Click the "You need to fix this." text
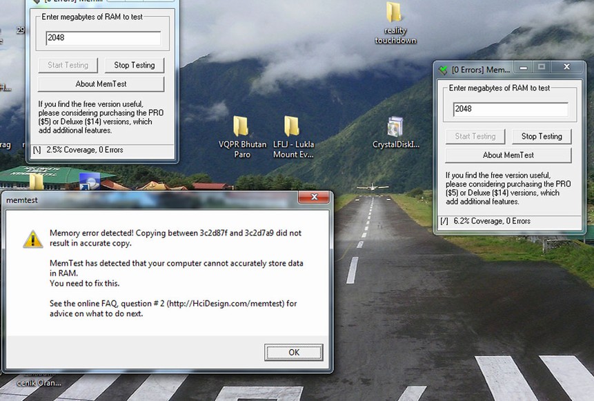 click(84, 283)
